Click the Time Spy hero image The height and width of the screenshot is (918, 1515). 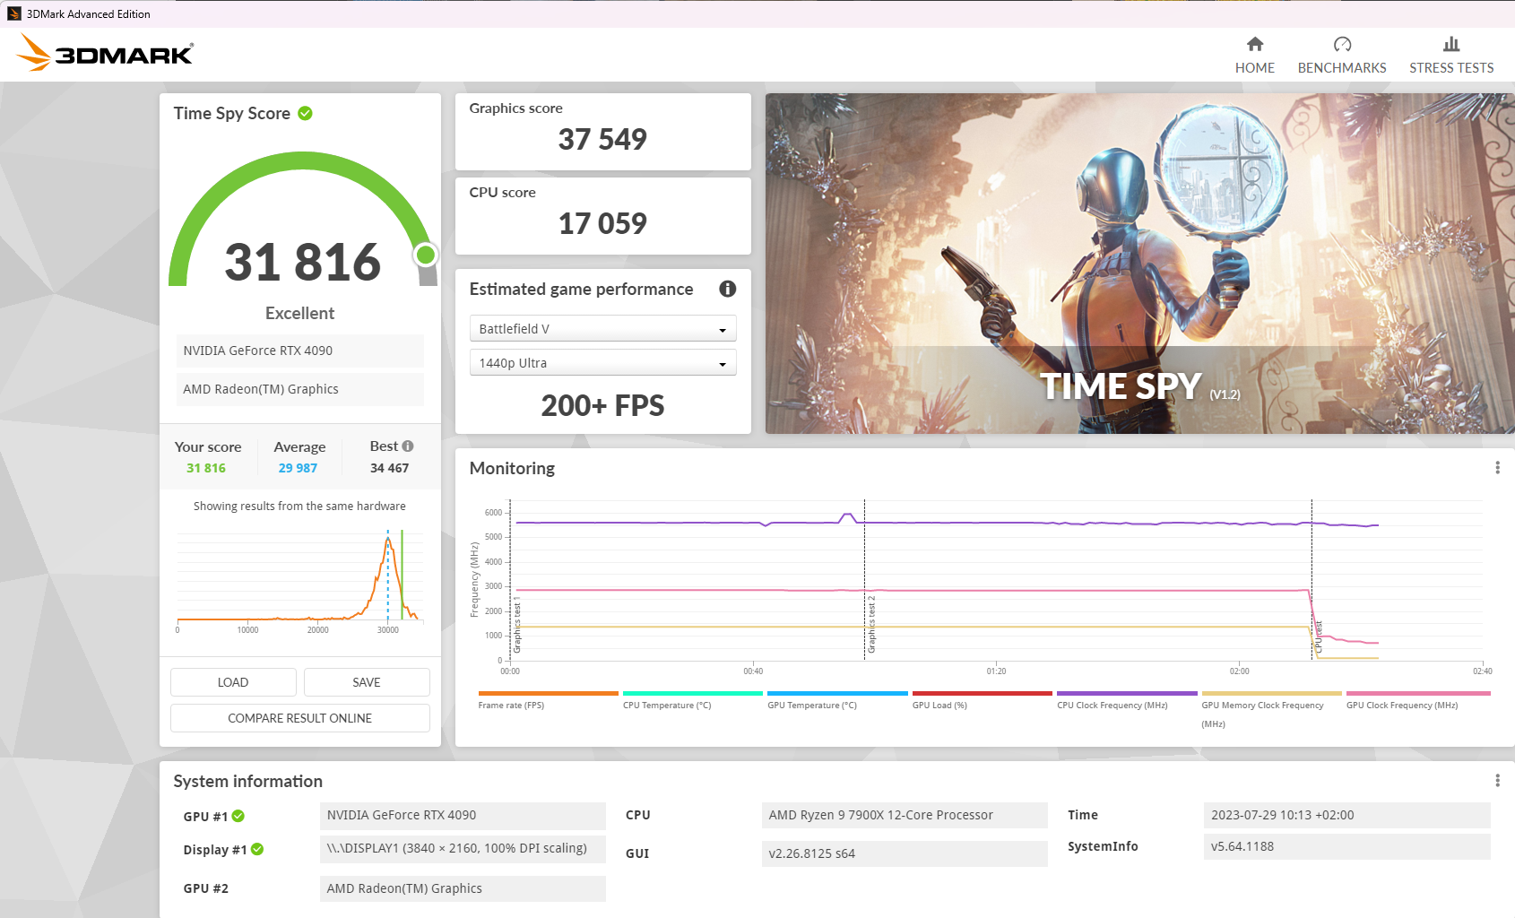[x=1139, y=264]
